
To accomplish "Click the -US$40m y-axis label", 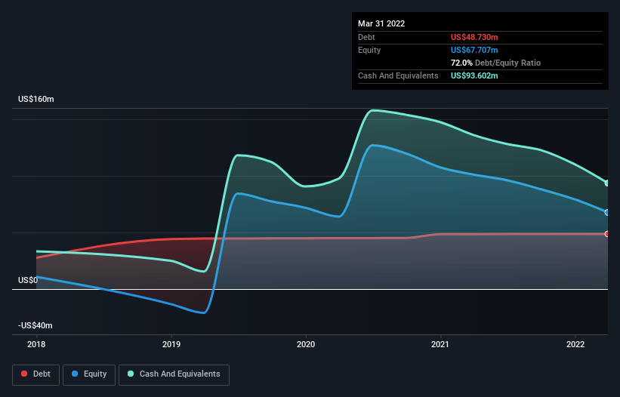I will pyautogui.click(x=35, y=325).
